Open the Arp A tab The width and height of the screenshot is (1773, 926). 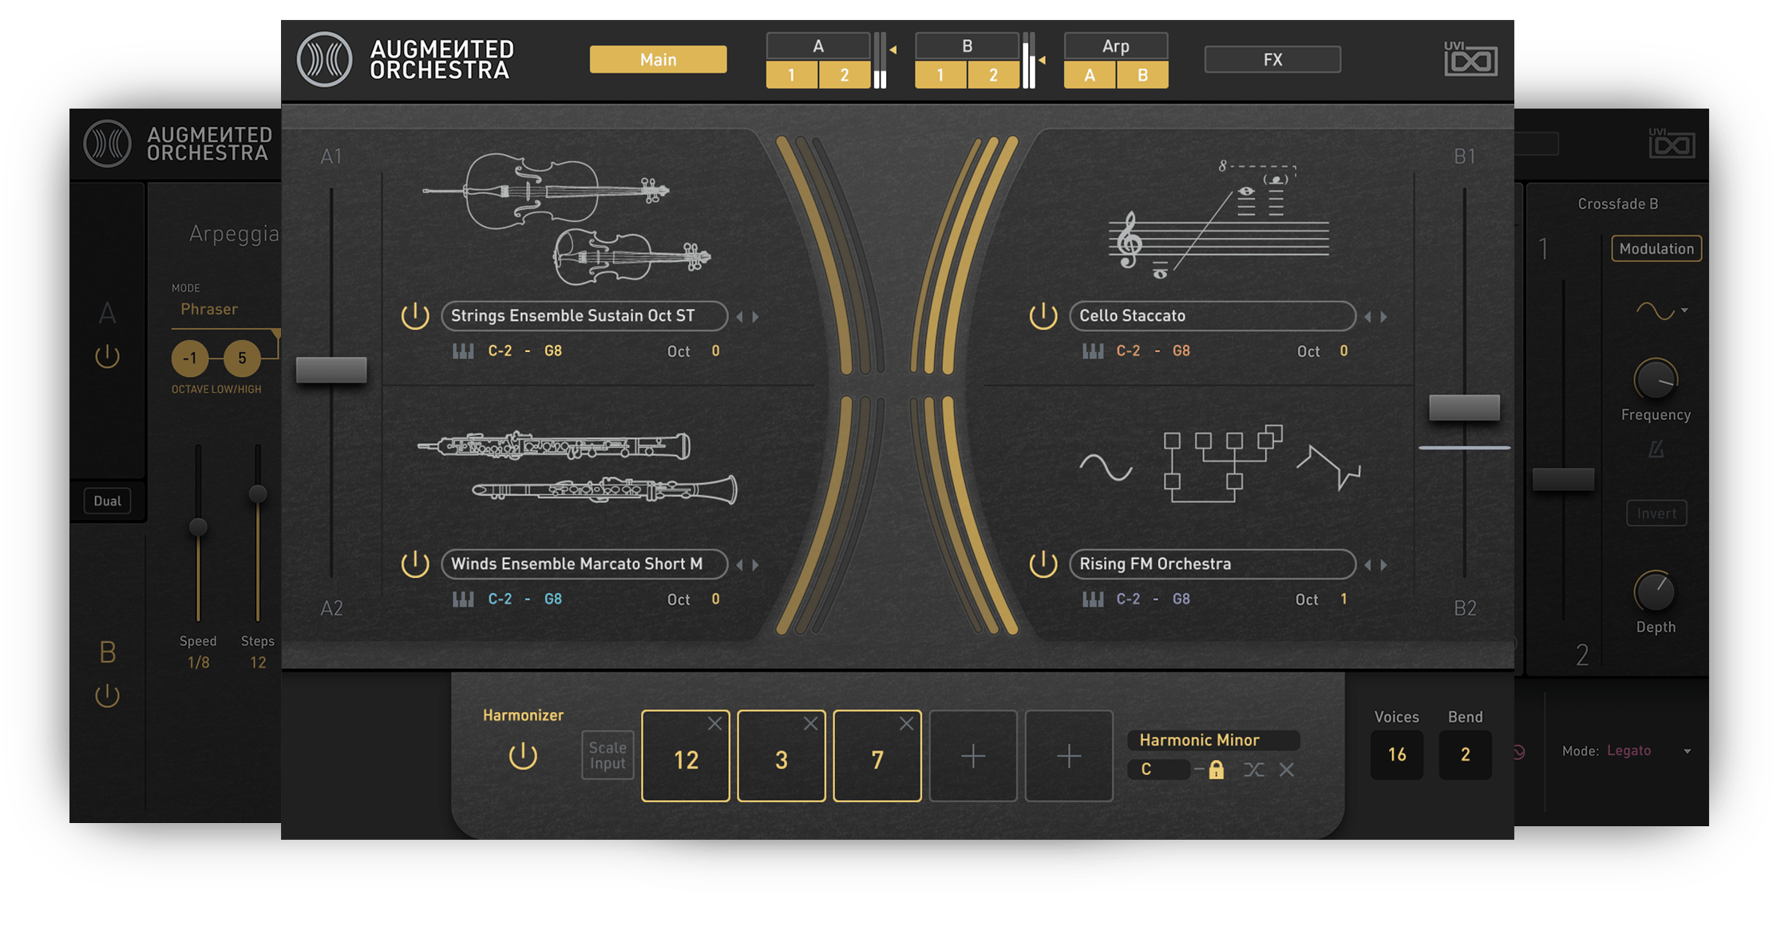(x=1090, y=75)
